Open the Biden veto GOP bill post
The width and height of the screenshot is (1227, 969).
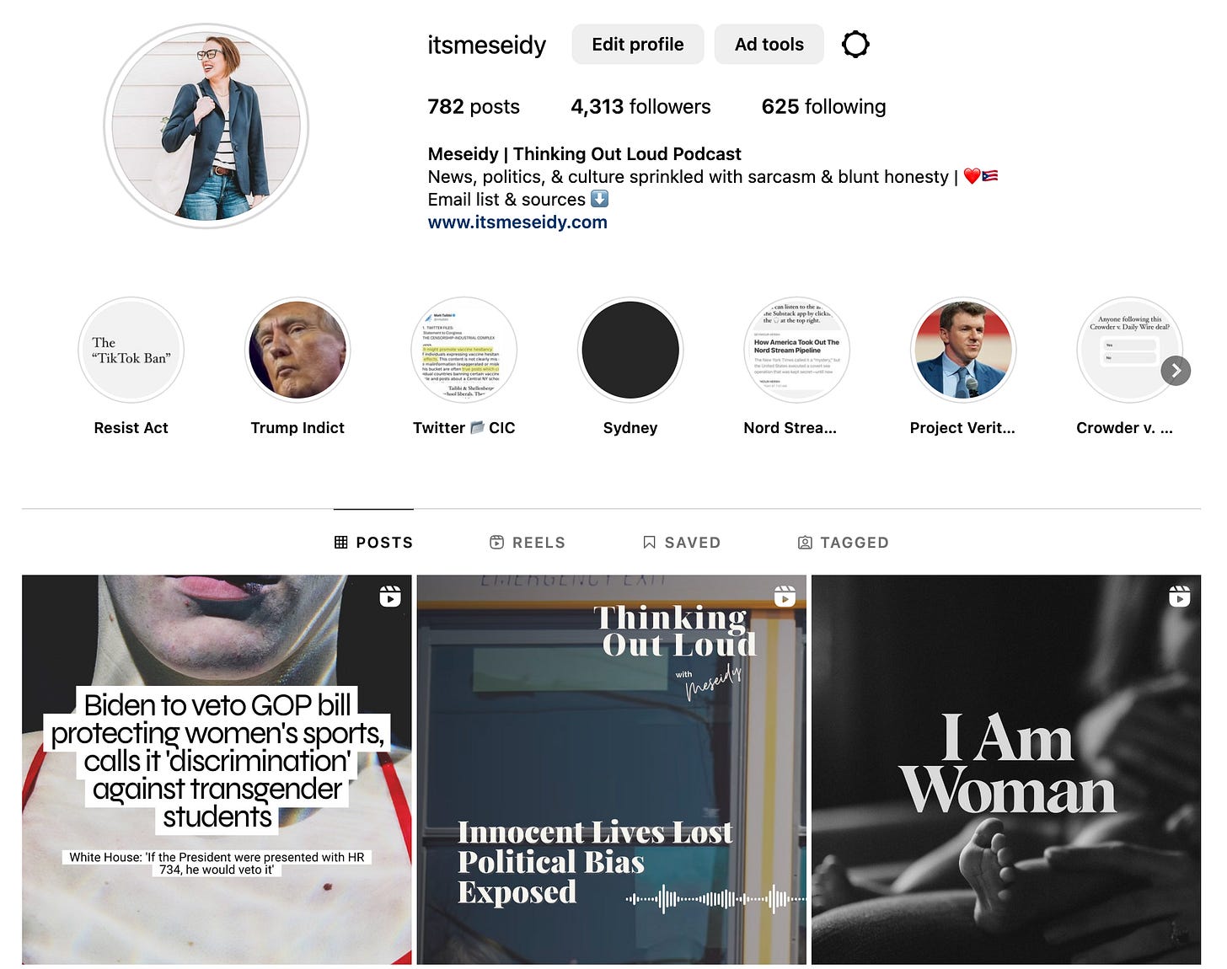click(x=217, y=770)
